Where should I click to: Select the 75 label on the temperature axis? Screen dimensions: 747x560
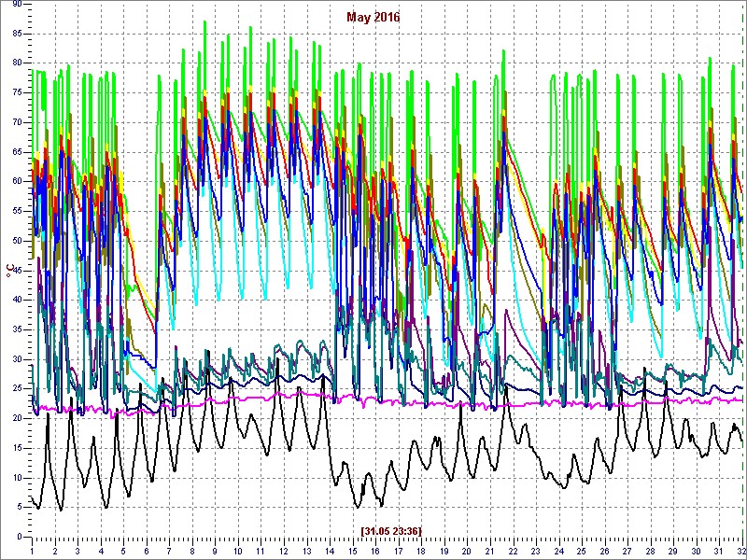point(17,92)
